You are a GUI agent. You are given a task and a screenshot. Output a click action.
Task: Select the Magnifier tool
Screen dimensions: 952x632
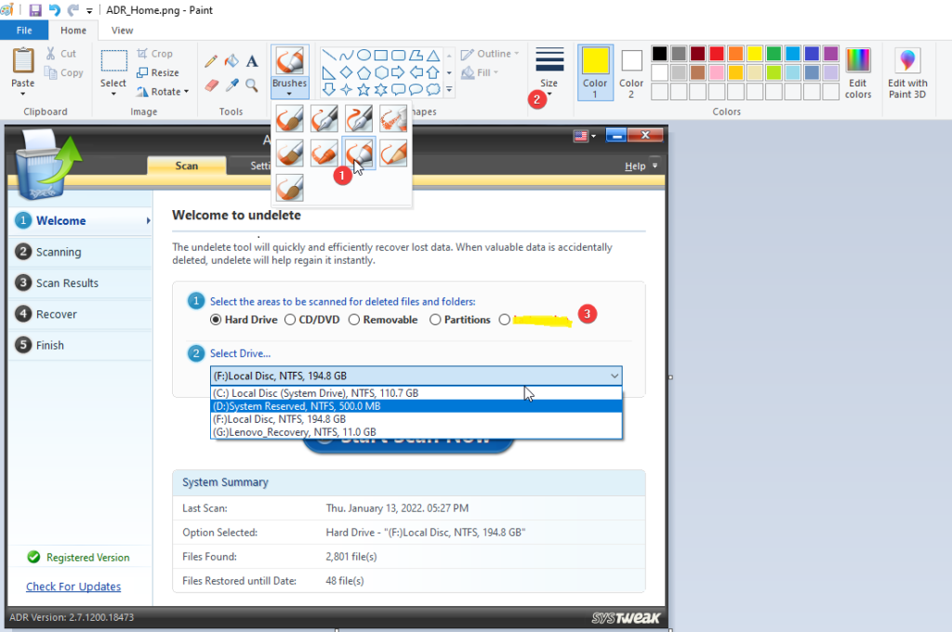[x=252, y=86]
